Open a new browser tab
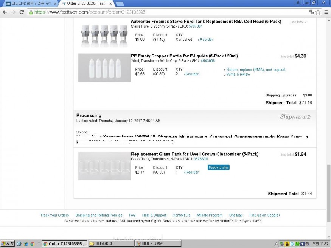Image resolution: width=331 pixels, height=248 pixels. pos(120,4)
